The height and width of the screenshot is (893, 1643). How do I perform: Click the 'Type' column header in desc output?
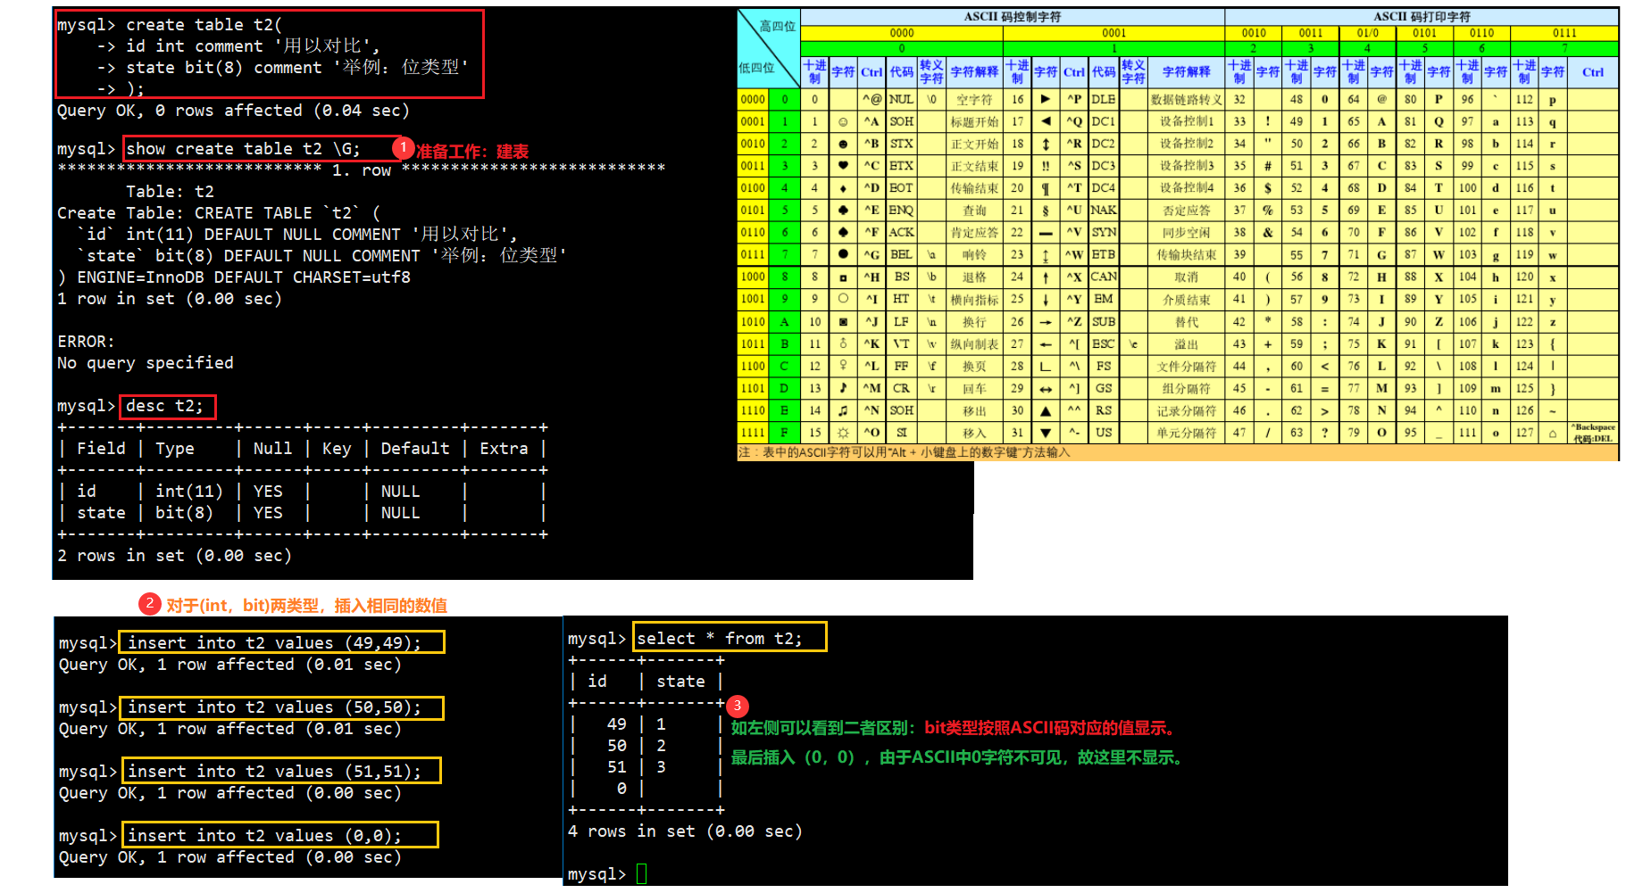click(x=175, y=449)
